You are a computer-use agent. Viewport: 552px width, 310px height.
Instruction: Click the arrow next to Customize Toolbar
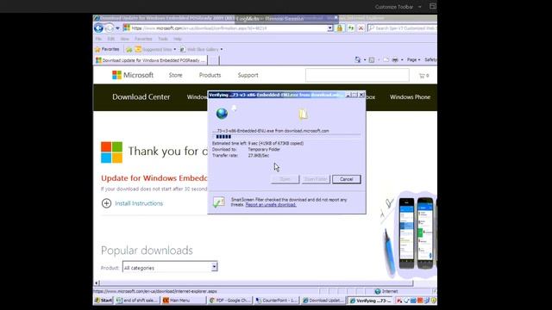click(x=420, y=7)
